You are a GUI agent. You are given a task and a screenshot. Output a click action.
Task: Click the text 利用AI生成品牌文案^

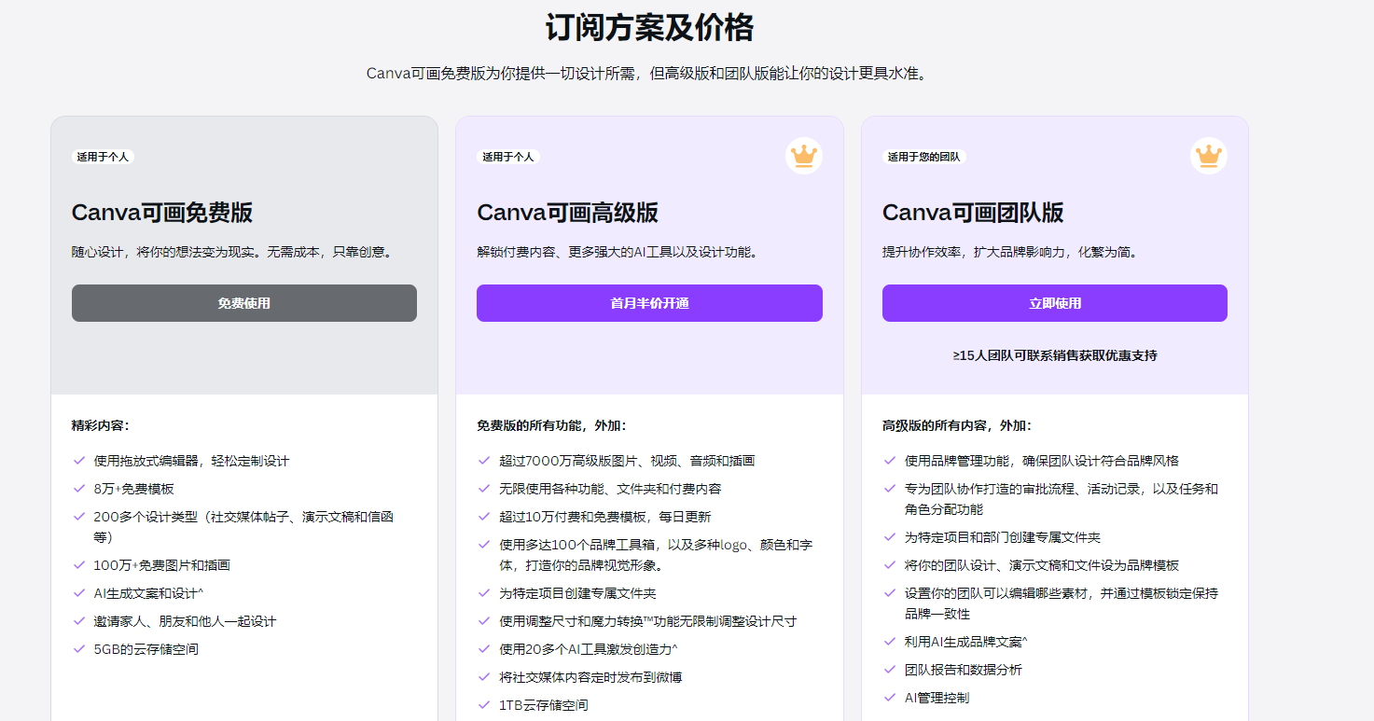pos(966,642)
